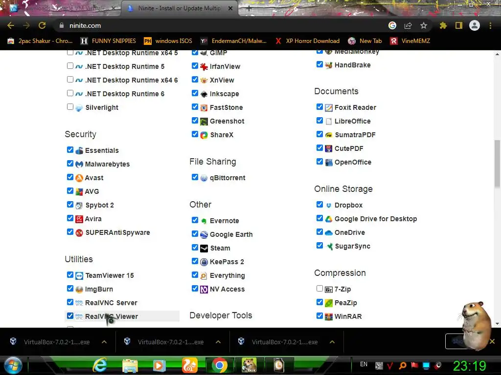The height and width of the screenshot is (375, 501).
Task: Go back with the browser back arrow
Action: point(11,25)
